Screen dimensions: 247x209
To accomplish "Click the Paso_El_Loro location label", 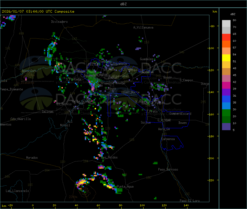I will (x=190, y=201).
